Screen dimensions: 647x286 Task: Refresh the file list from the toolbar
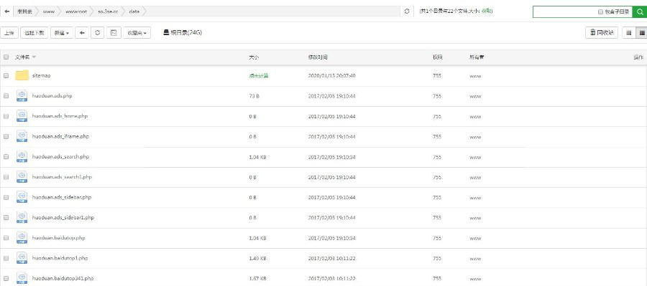(97, 33)
